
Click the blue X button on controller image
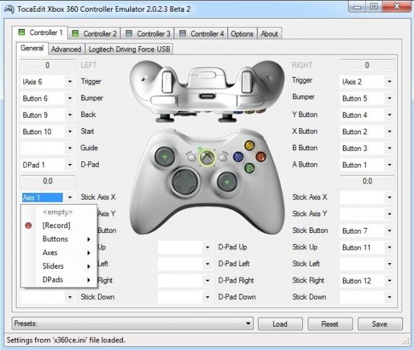pyautogui.click(x=238, y=156)
